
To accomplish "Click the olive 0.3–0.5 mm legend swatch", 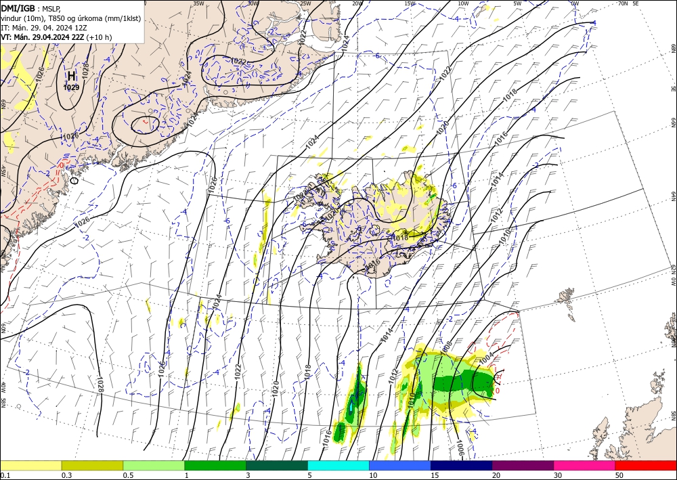I will pos(92,465).
